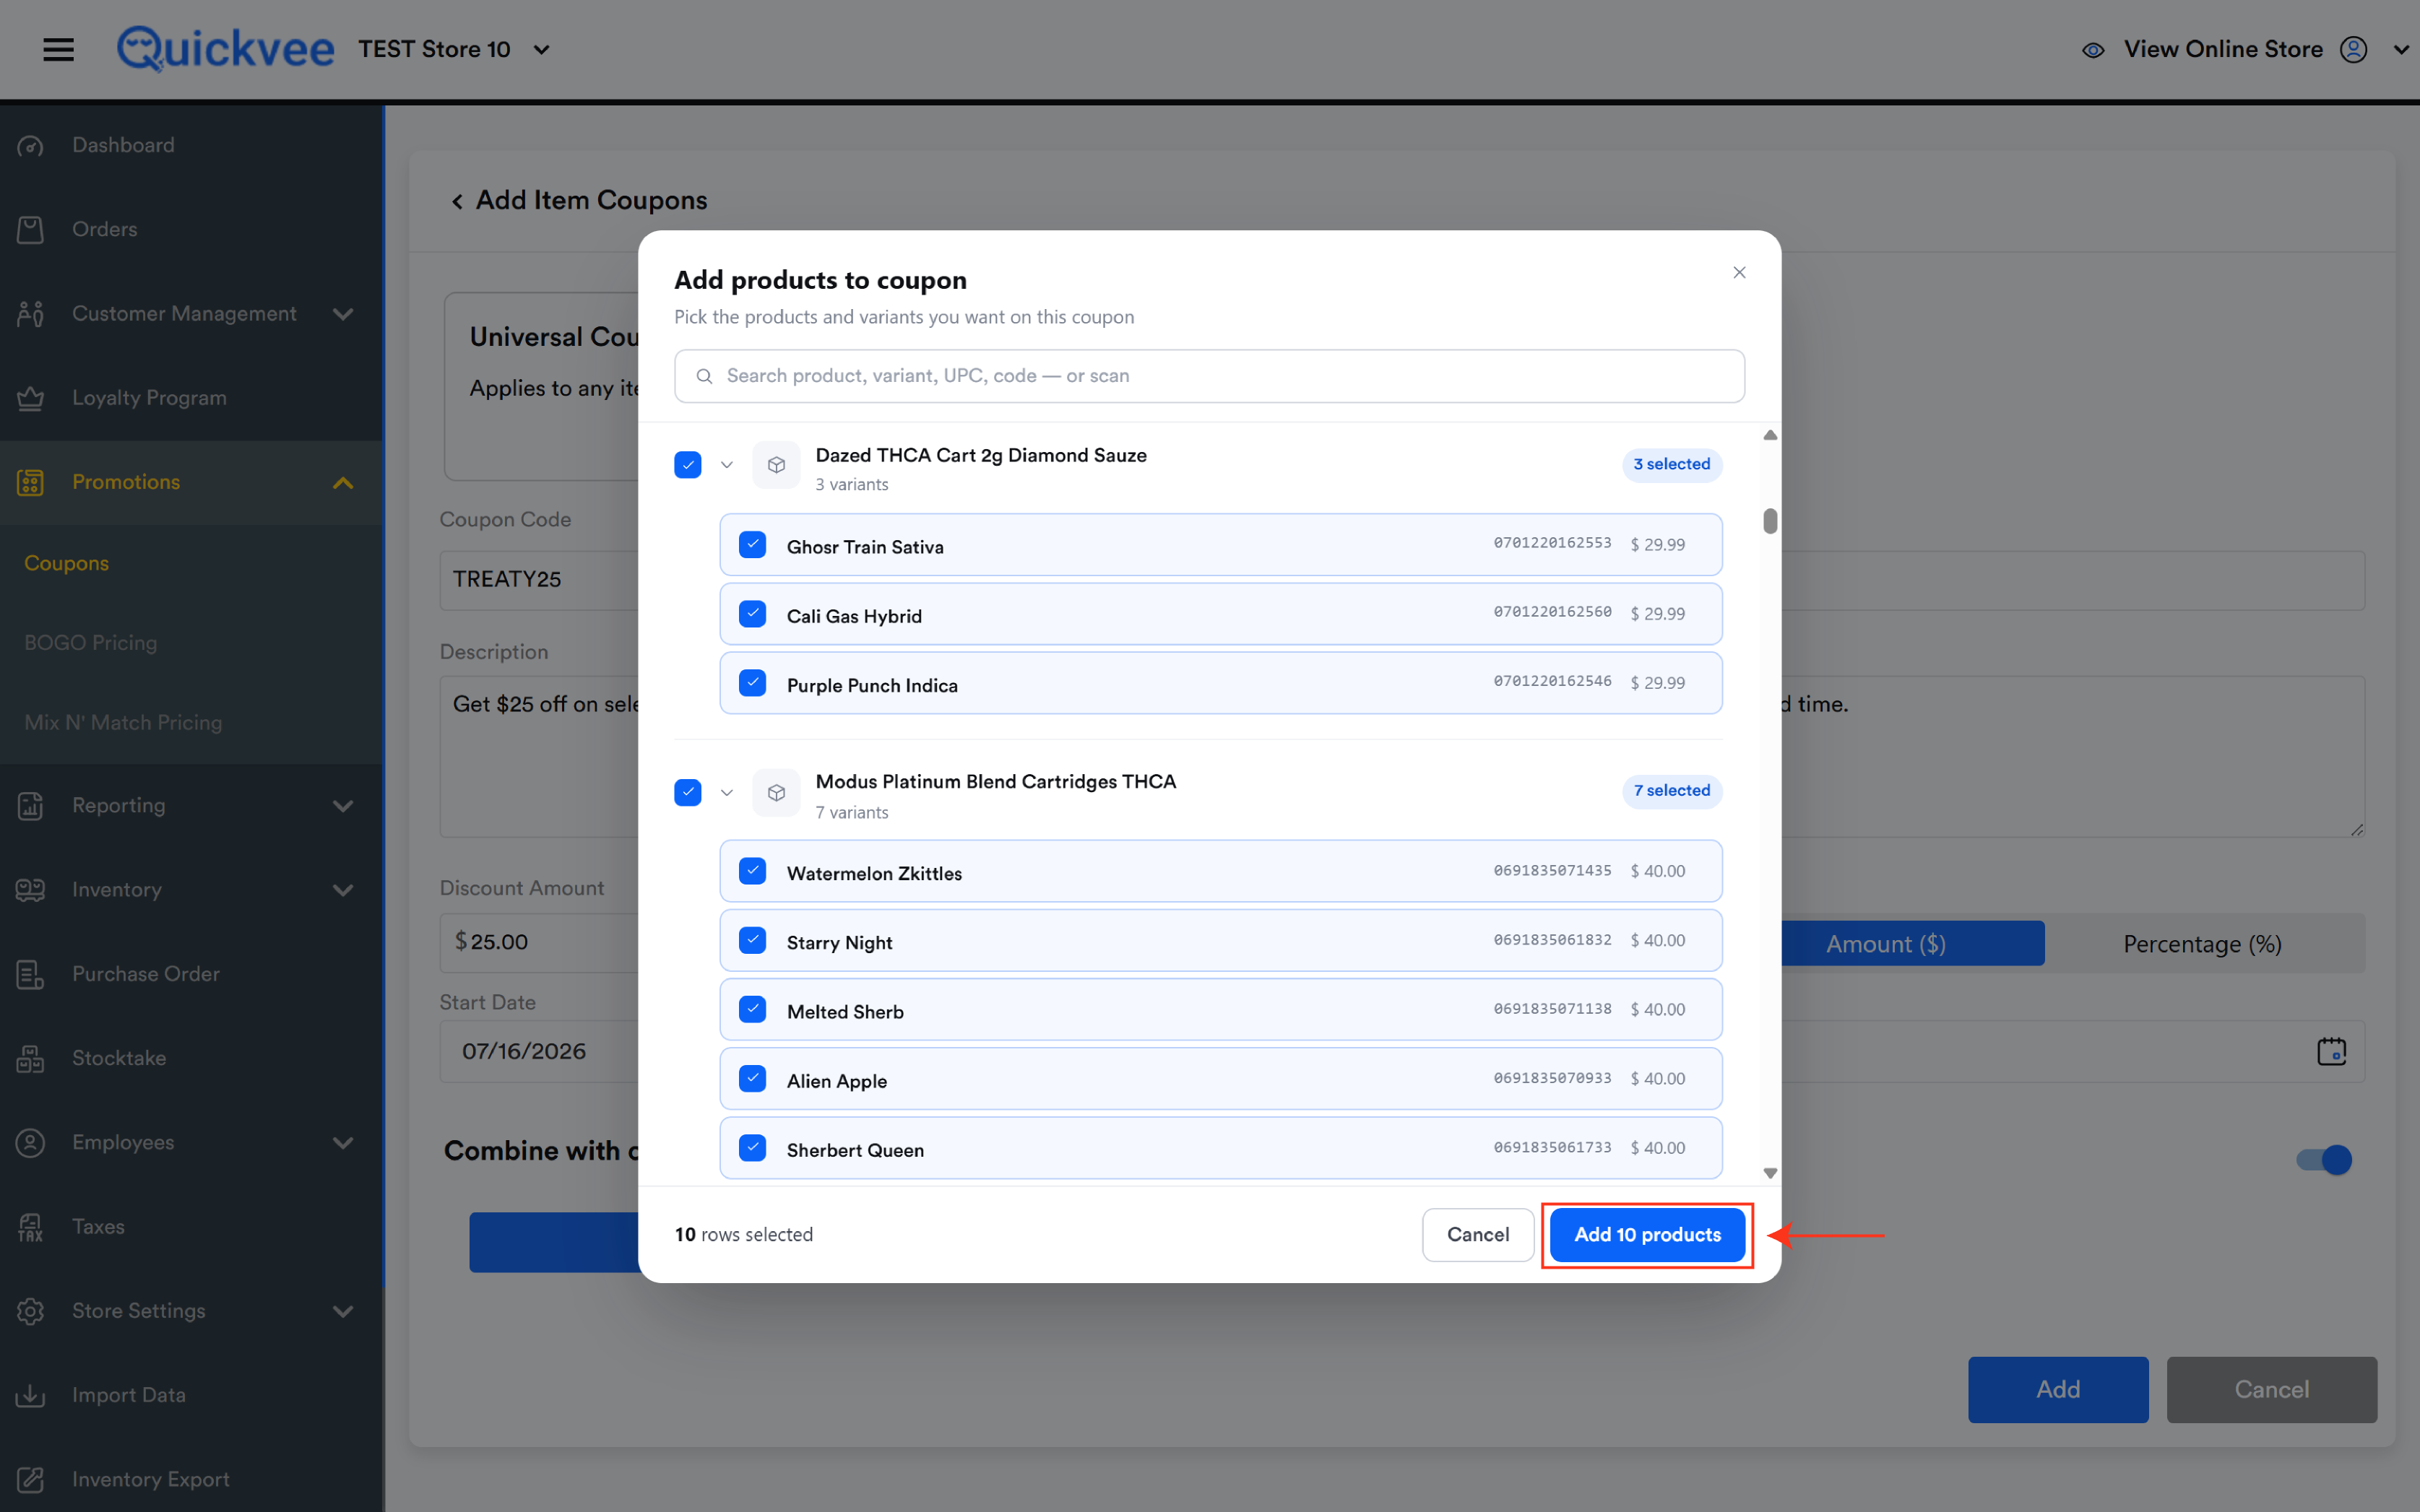The image size is (2420, 1512).
Task: Click the grey Cancel button on coupon page
Action: (x=2272, y=1390)
